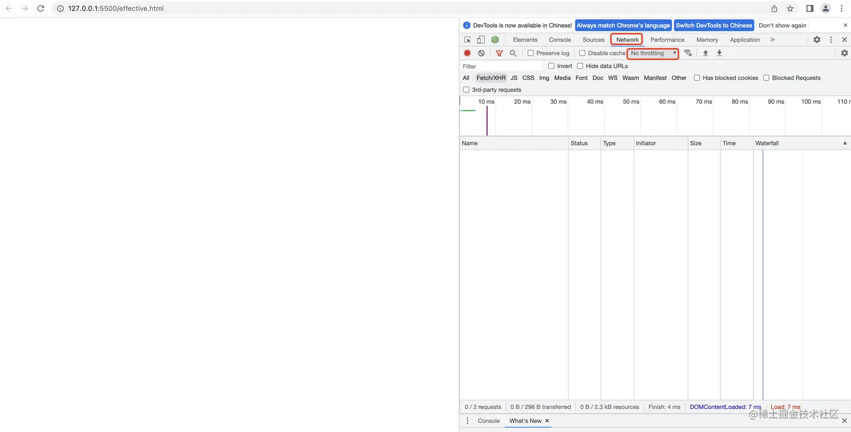
Task: Open the bottom drawer three-dot menu
Action: point(467,421)
